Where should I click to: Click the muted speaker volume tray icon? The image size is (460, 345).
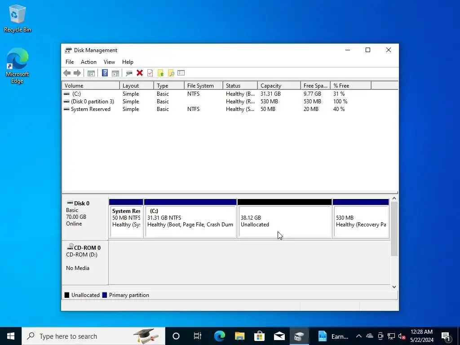pyautogui.click(x=402, y=336)
